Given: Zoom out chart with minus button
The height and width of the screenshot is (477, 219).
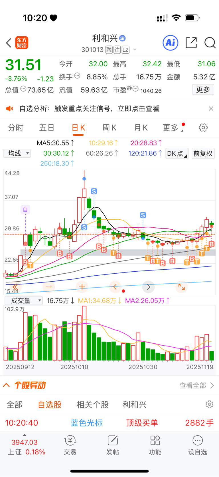Looking at the screenshot, I should [48, 287].
